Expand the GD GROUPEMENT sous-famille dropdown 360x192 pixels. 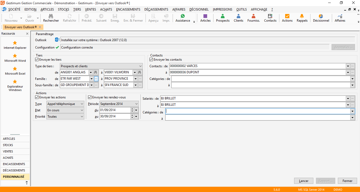[x=91, y=85]
